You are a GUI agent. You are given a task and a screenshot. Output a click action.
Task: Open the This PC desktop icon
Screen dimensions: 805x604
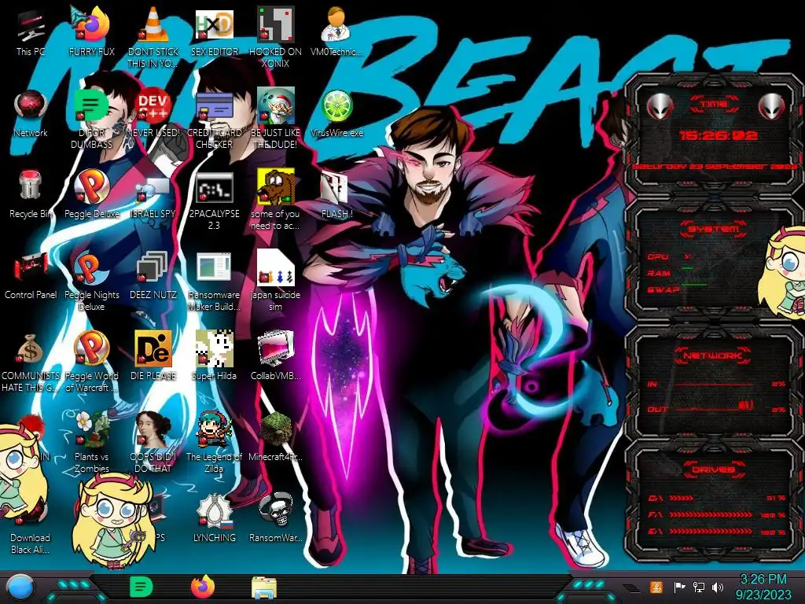31,33
